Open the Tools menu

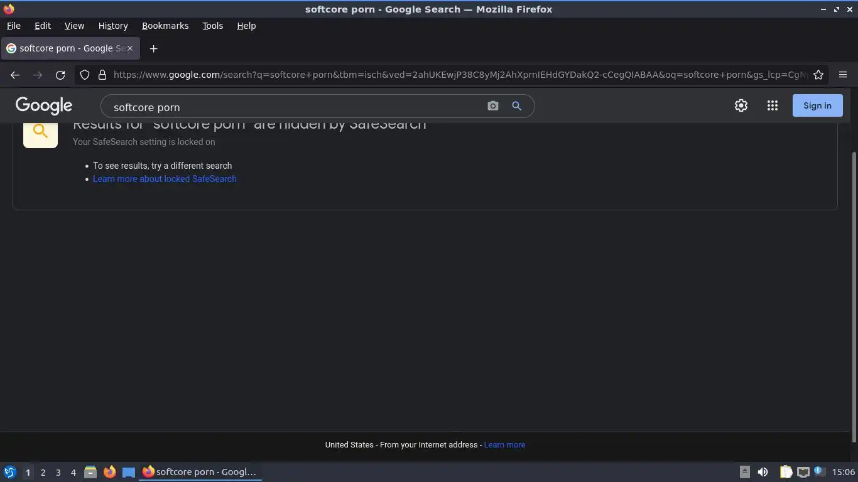click(x=212, y=26)
